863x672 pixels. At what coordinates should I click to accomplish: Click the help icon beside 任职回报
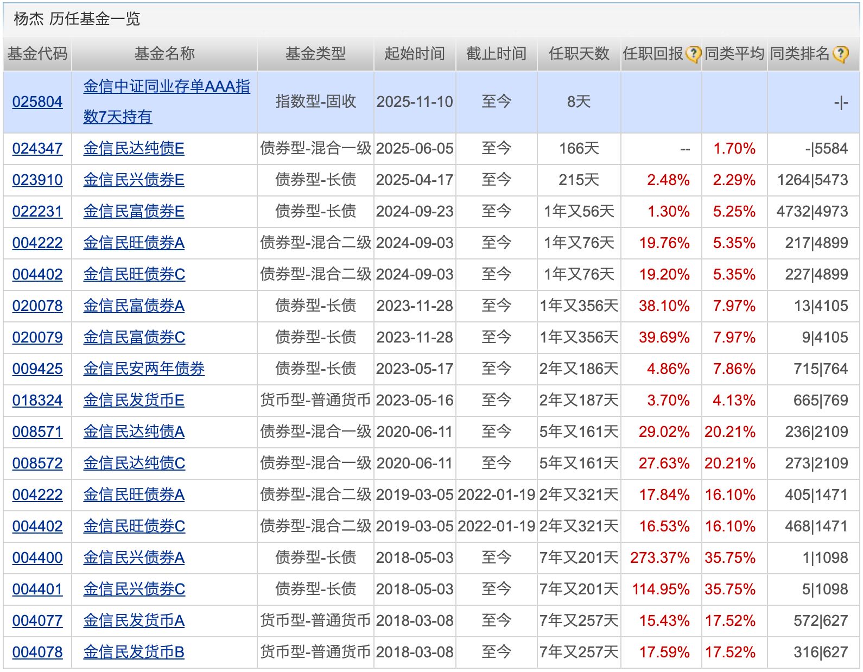(x=693, y=54)
